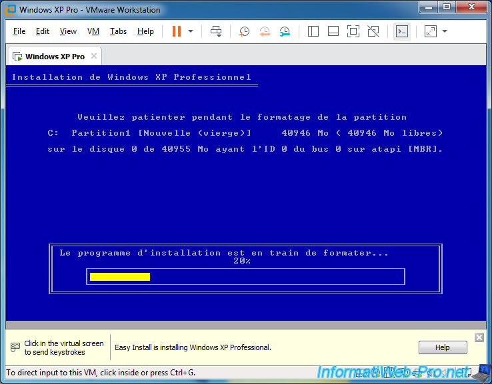Click the VMware Workstation title bar icon
This screenshot has height=384, width=492.
[x=10, y=9]
